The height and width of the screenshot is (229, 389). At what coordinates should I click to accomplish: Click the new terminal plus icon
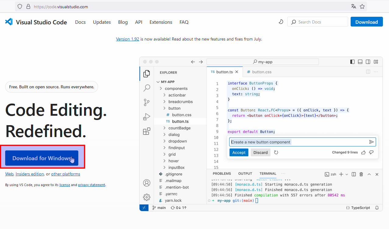point(341,174)
